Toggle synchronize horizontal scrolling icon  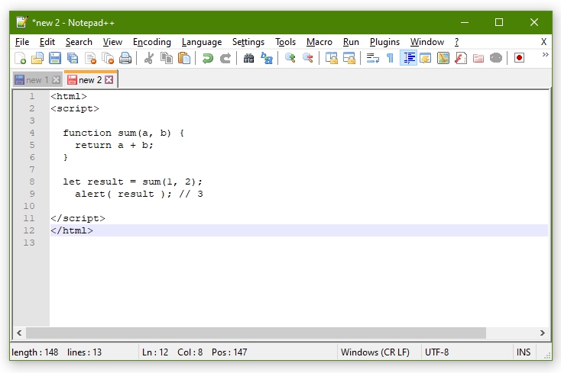pyautogui.click(x=349, y=58)
